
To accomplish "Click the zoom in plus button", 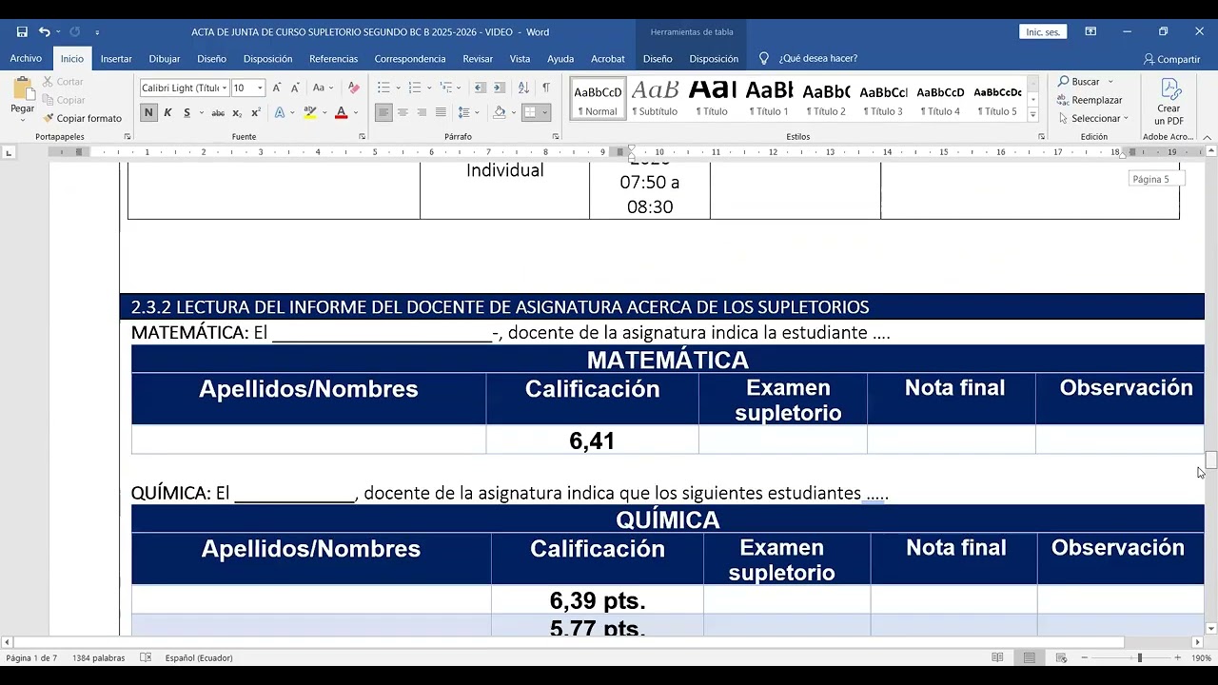I will pyautogui.click(x=1177, y=657).
